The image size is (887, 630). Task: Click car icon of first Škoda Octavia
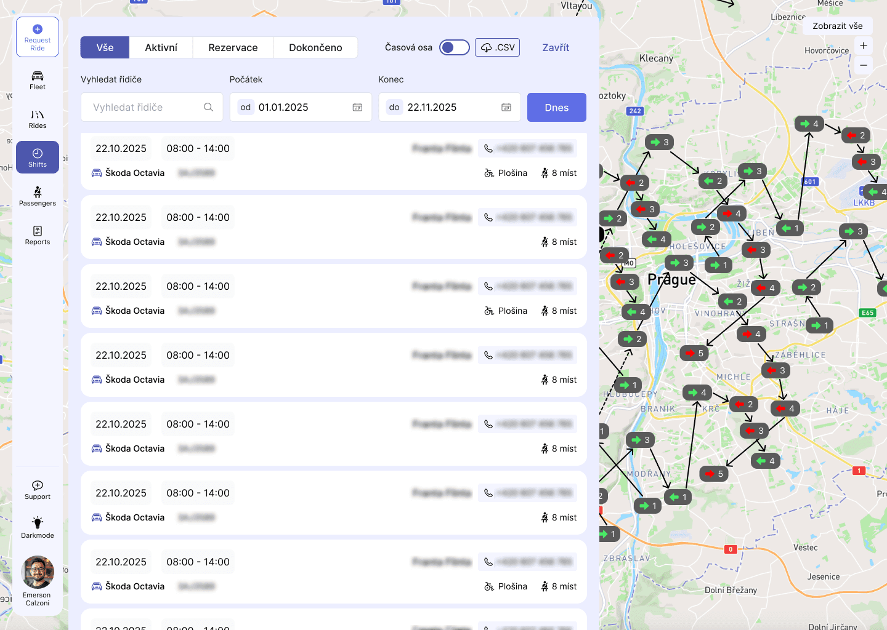(x=97, y=173)
